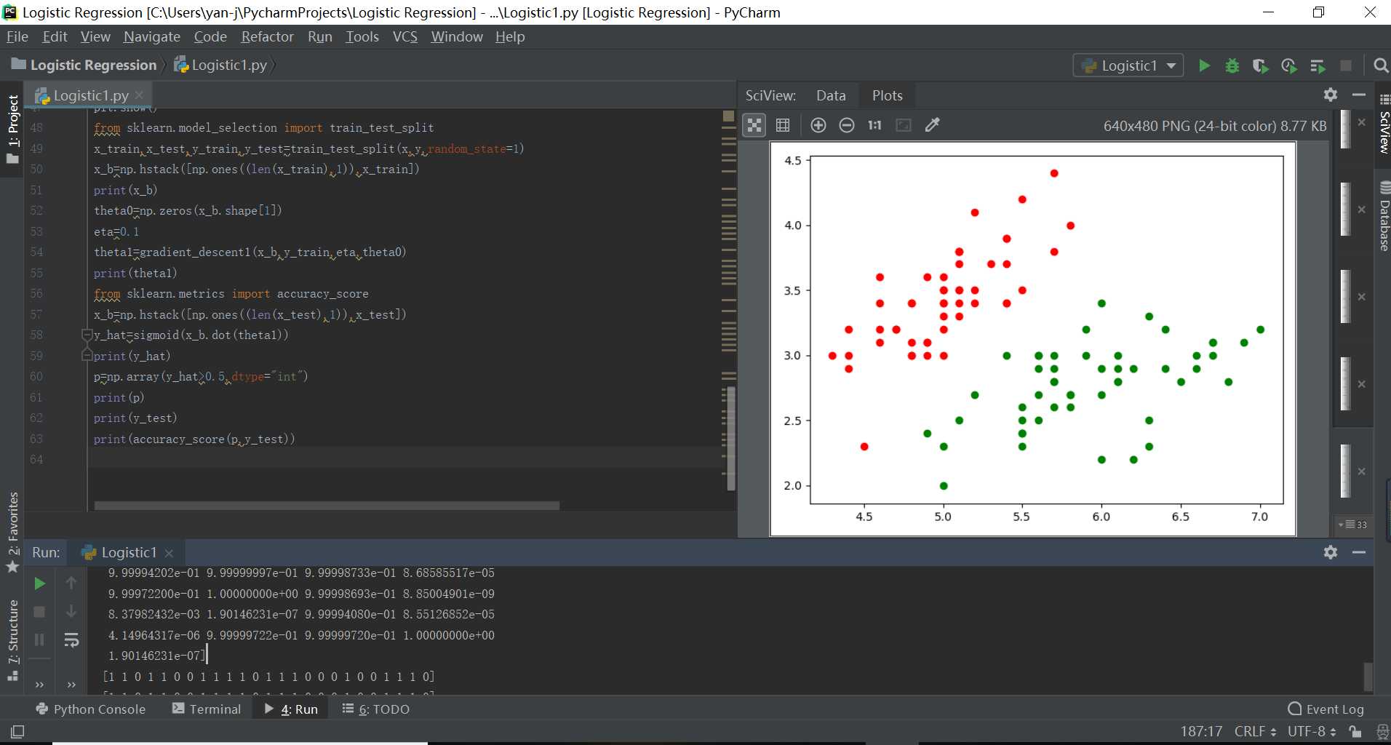Click fold end marker at line 59

point(87,355)
